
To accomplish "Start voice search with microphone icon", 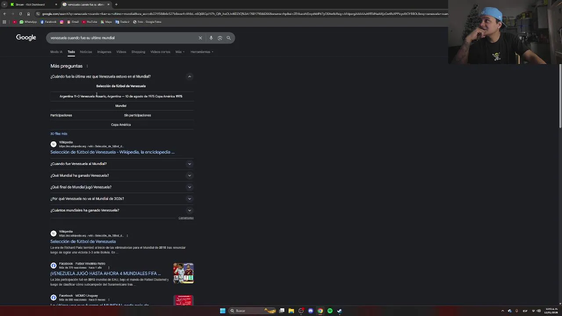I will (x=211, y=38).
